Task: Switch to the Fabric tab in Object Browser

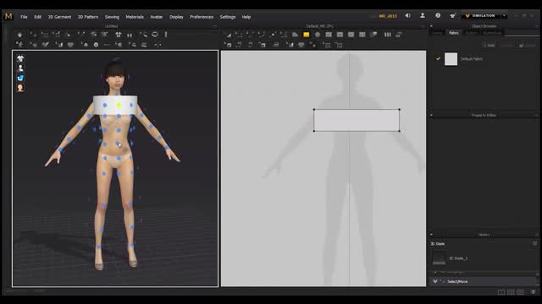Action: point(454,33)
